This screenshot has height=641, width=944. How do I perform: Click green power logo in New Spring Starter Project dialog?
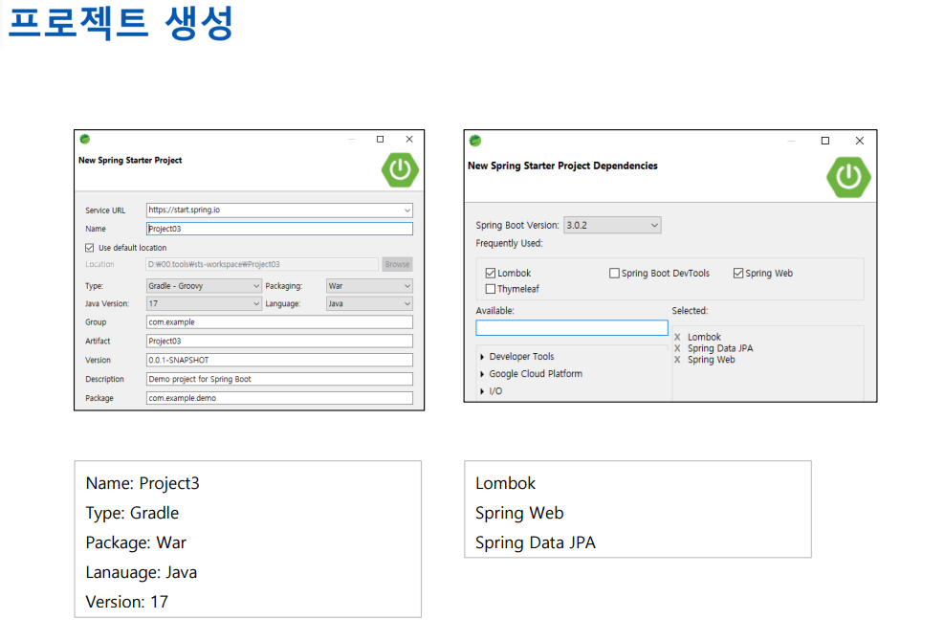point(400,170)
